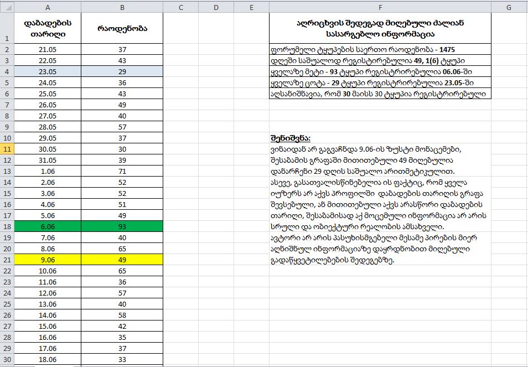Select column G header
This screenshot has width=528, height=367.
(509, 7)
